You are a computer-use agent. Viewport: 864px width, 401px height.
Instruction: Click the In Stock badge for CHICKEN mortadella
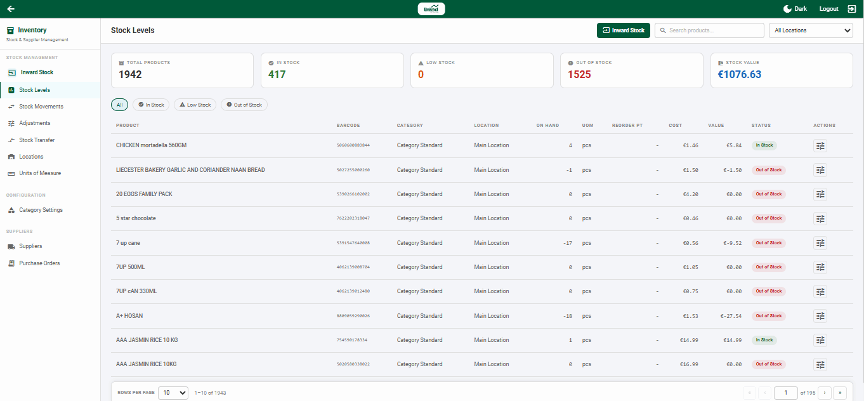click(x=764, y=145)
